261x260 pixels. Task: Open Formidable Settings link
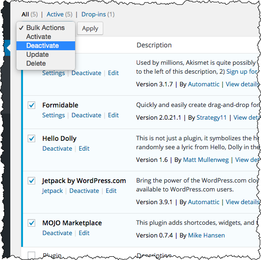click(x=54, y=115)
